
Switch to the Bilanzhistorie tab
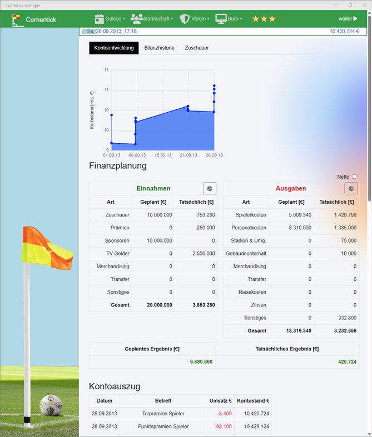pos(160,48)
